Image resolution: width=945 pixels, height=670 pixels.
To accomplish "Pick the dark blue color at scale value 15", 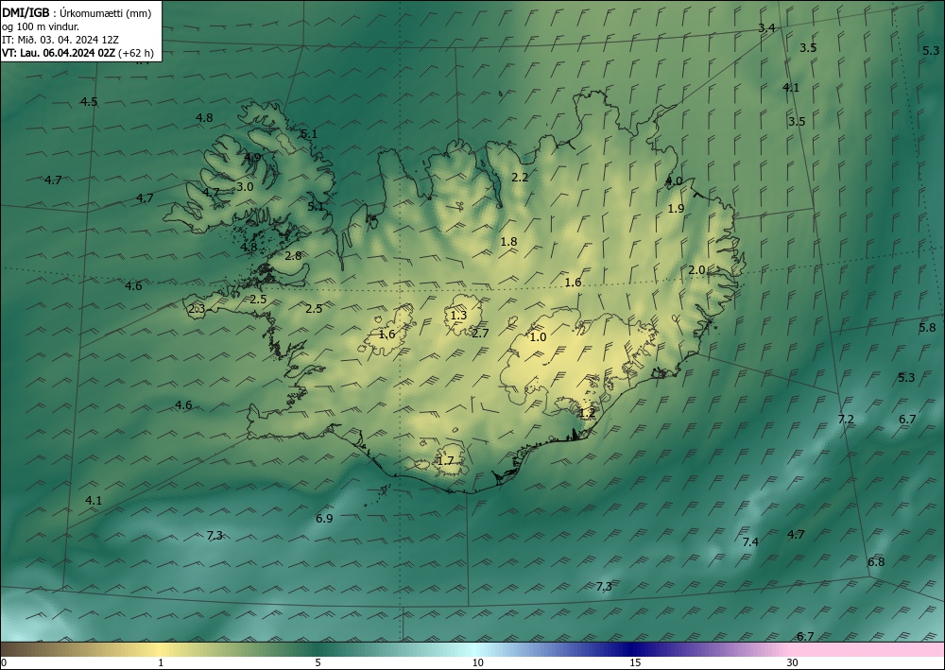I will click(x=631, y=649).
